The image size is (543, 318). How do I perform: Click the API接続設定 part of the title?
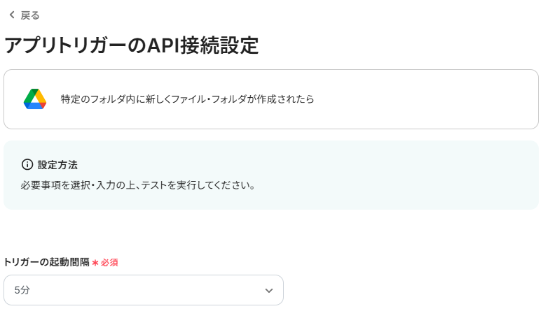(203, 45)
